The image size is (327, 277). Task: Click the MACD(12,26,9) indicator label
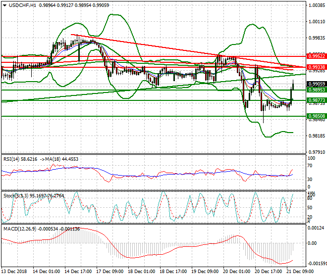pyautogui.click(x=17, y=229)
